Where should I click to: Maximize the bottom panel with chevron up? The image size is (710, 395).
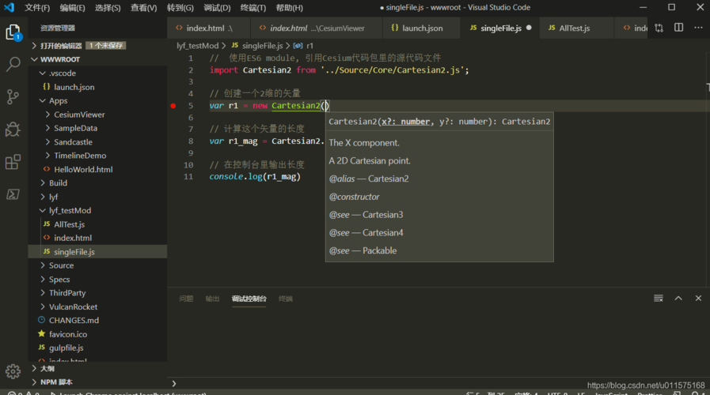click(678, 299)
